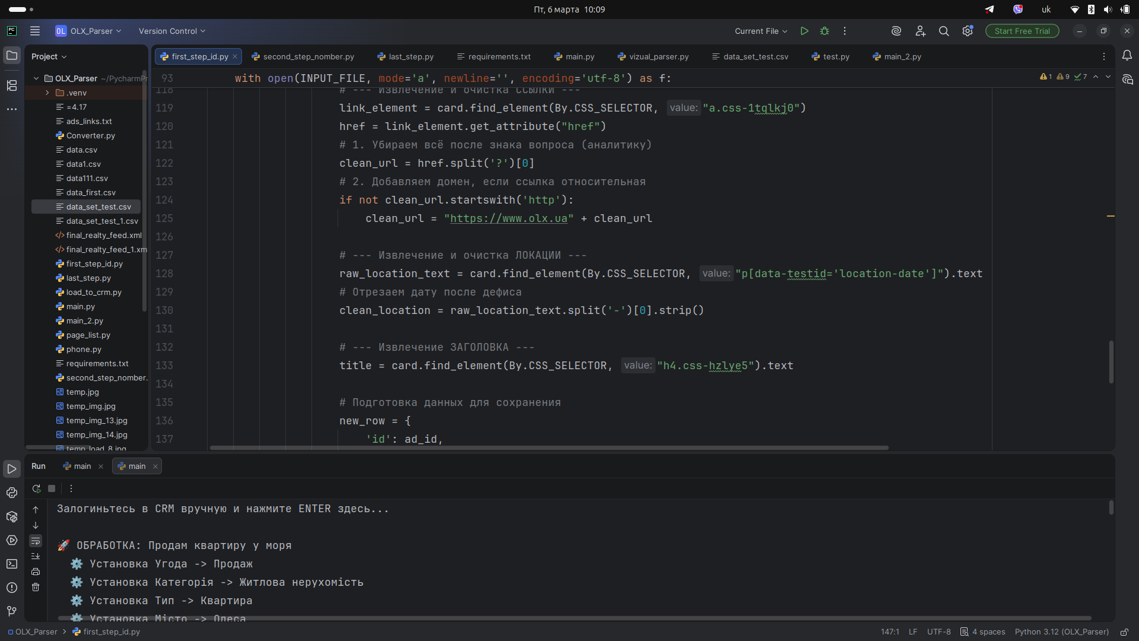The width and height of the screenshot is (1139, 641).
Task: Open the Version Control dropdown
Action: click(x=172, y=31)
